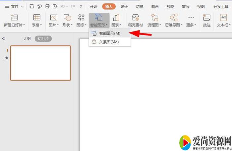This screenshot has height=151, width=232.
Task: Click the 更多 three-dots icon
Action: tap(191, 18)
